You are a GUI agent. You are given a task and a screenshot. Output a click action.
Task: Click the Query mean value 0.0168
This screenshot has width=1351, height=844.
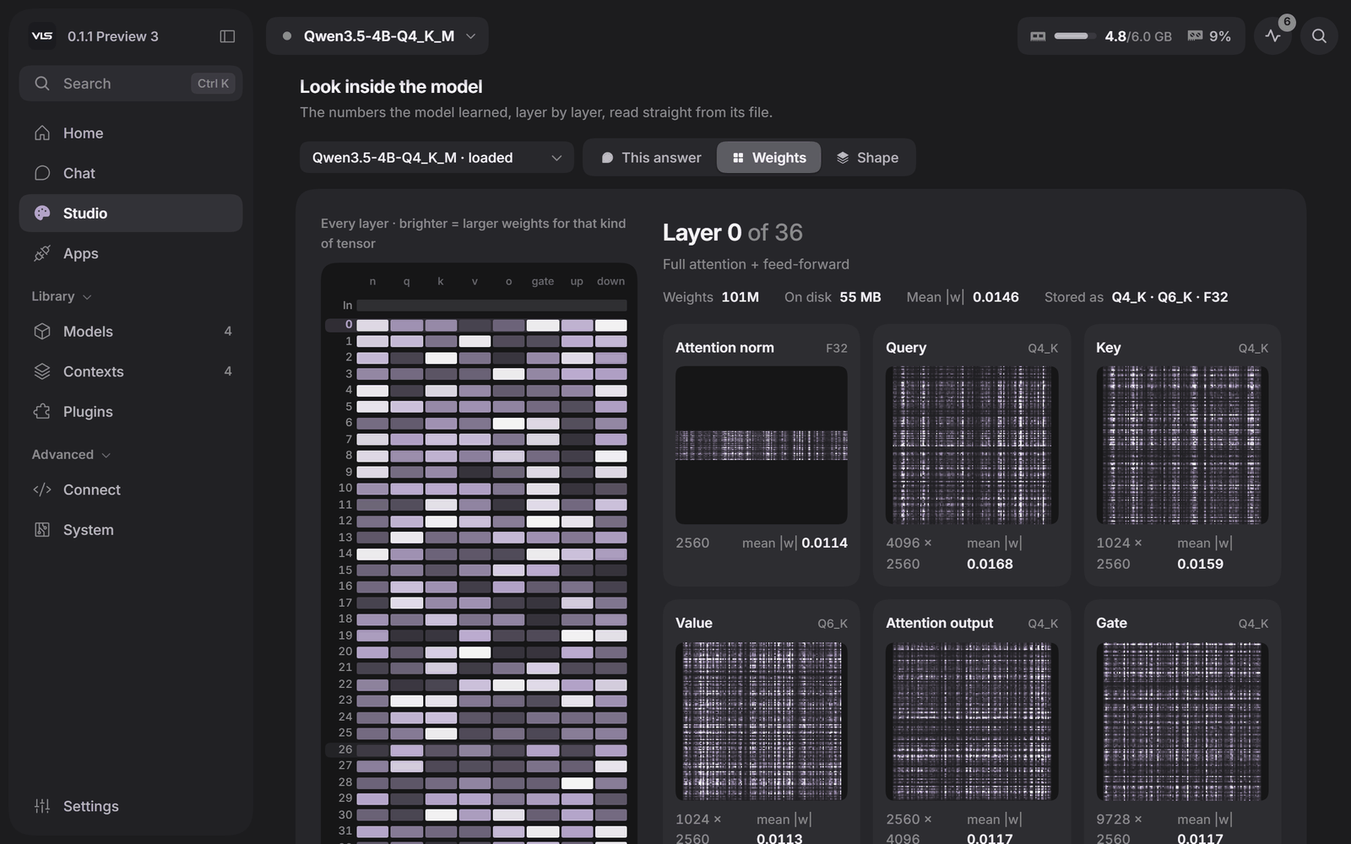(990, 564)
